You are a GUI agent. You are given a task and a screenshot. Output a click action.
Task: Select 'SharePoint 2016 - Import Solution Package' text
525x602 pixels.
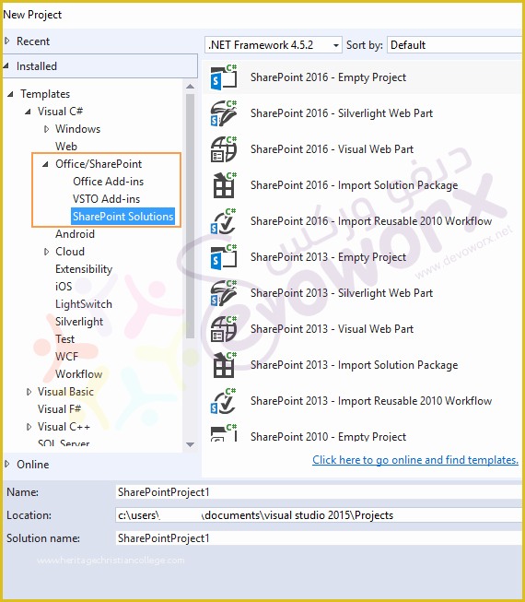(x=355, y=185)
